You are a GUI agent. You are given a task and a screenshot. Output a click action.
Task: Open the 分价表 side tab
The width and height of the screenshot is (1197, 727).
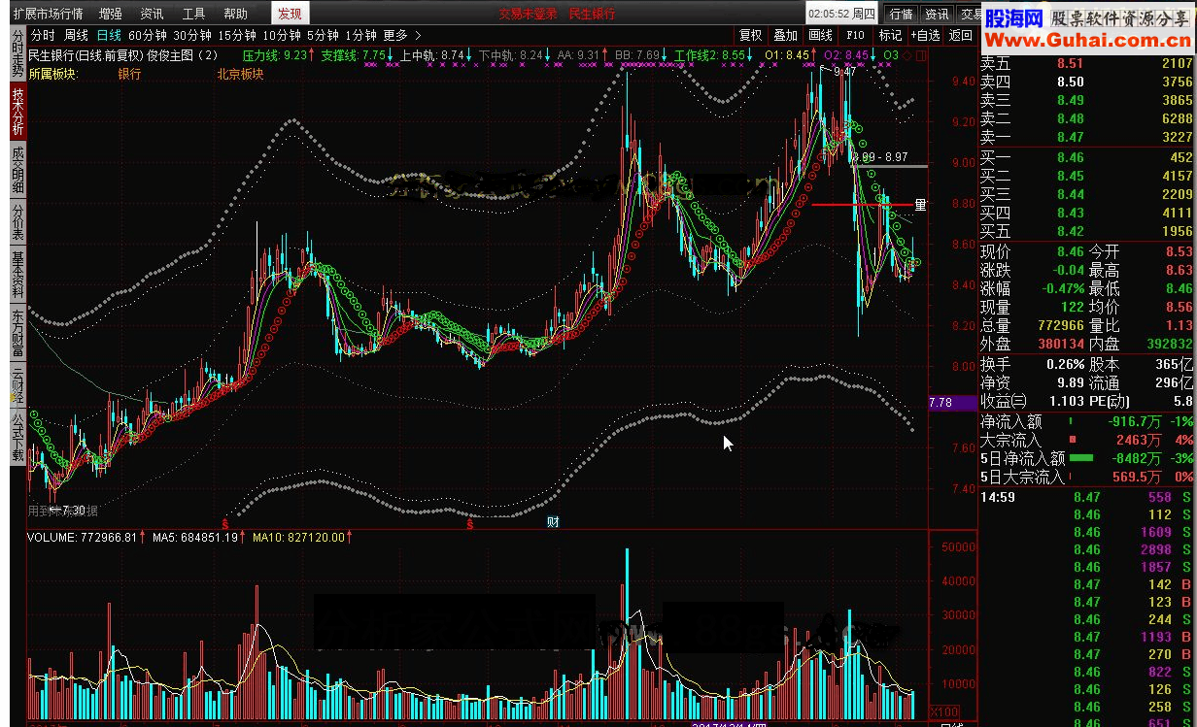point(17,222)
